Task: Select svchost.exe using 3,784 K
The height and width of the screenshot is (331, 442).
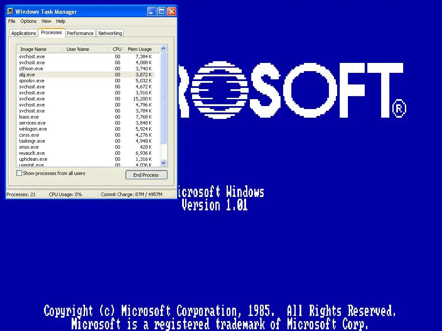Action: click(x=86, y=111)
